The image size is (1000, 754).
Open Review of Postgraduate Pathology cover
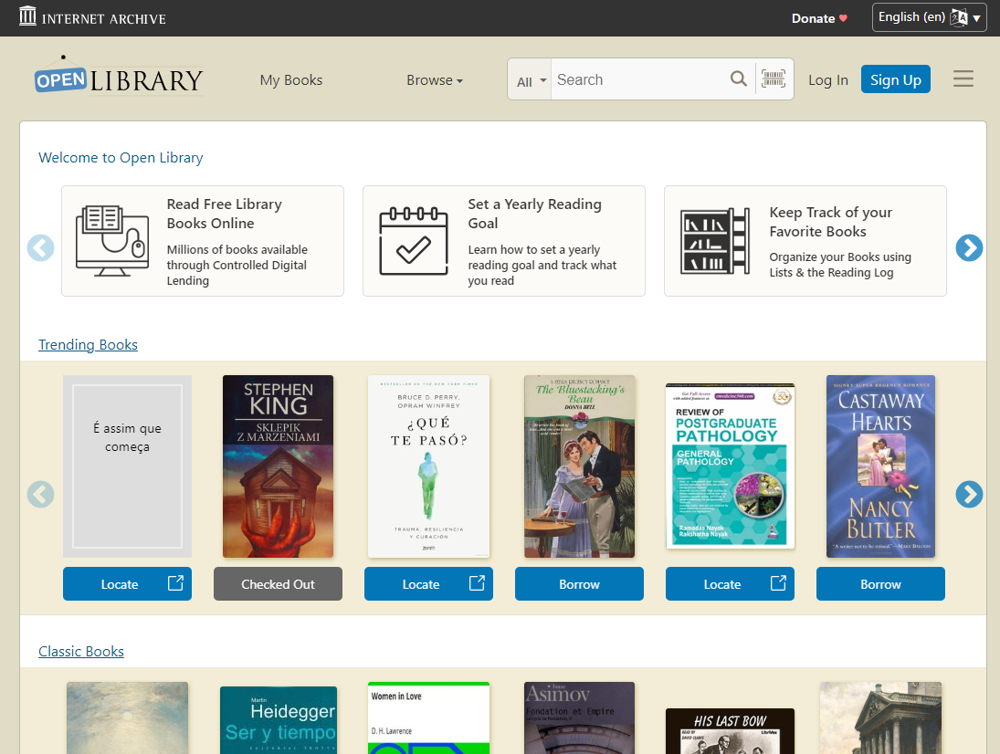point(730,466)
